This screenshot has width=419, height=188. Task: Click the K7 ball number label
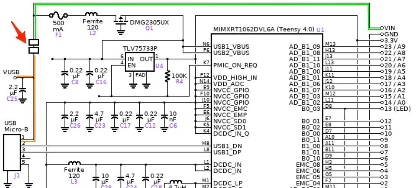[x=206, y=63]
